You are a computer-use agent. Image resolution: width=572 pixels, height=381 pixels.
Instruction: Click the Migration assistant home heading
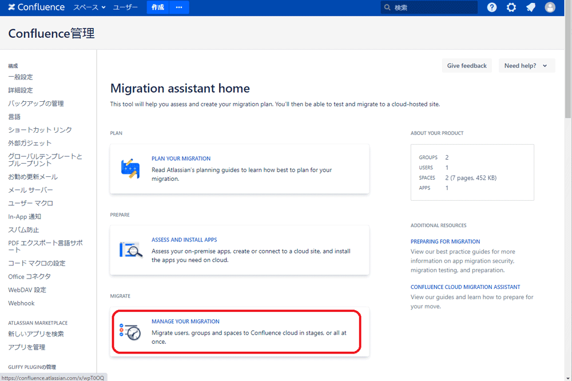[x=180, y=88]
